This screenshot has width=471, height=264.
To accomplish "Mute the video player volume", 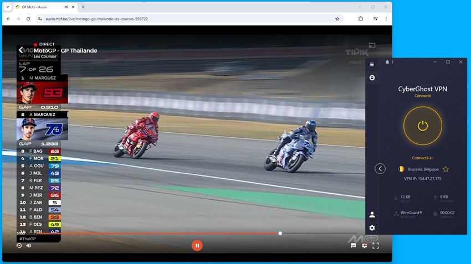I will [29, 246].
